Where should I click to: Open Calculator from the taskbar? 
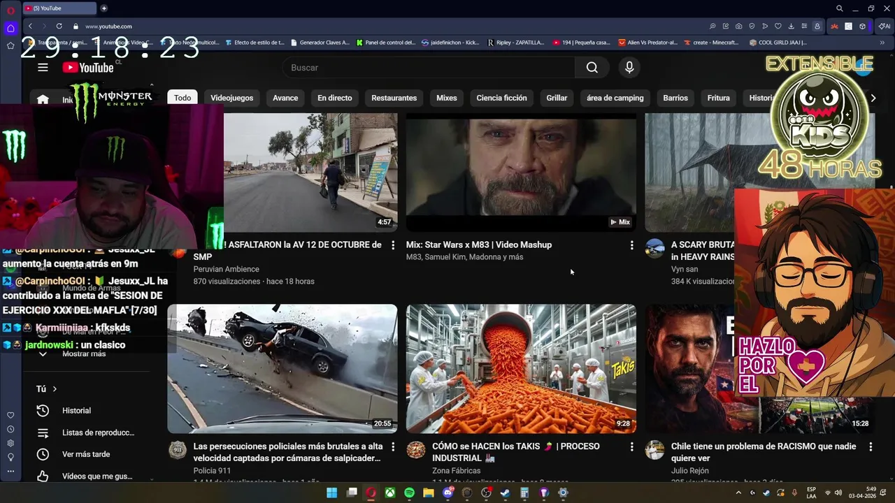(x=524, y=493)
